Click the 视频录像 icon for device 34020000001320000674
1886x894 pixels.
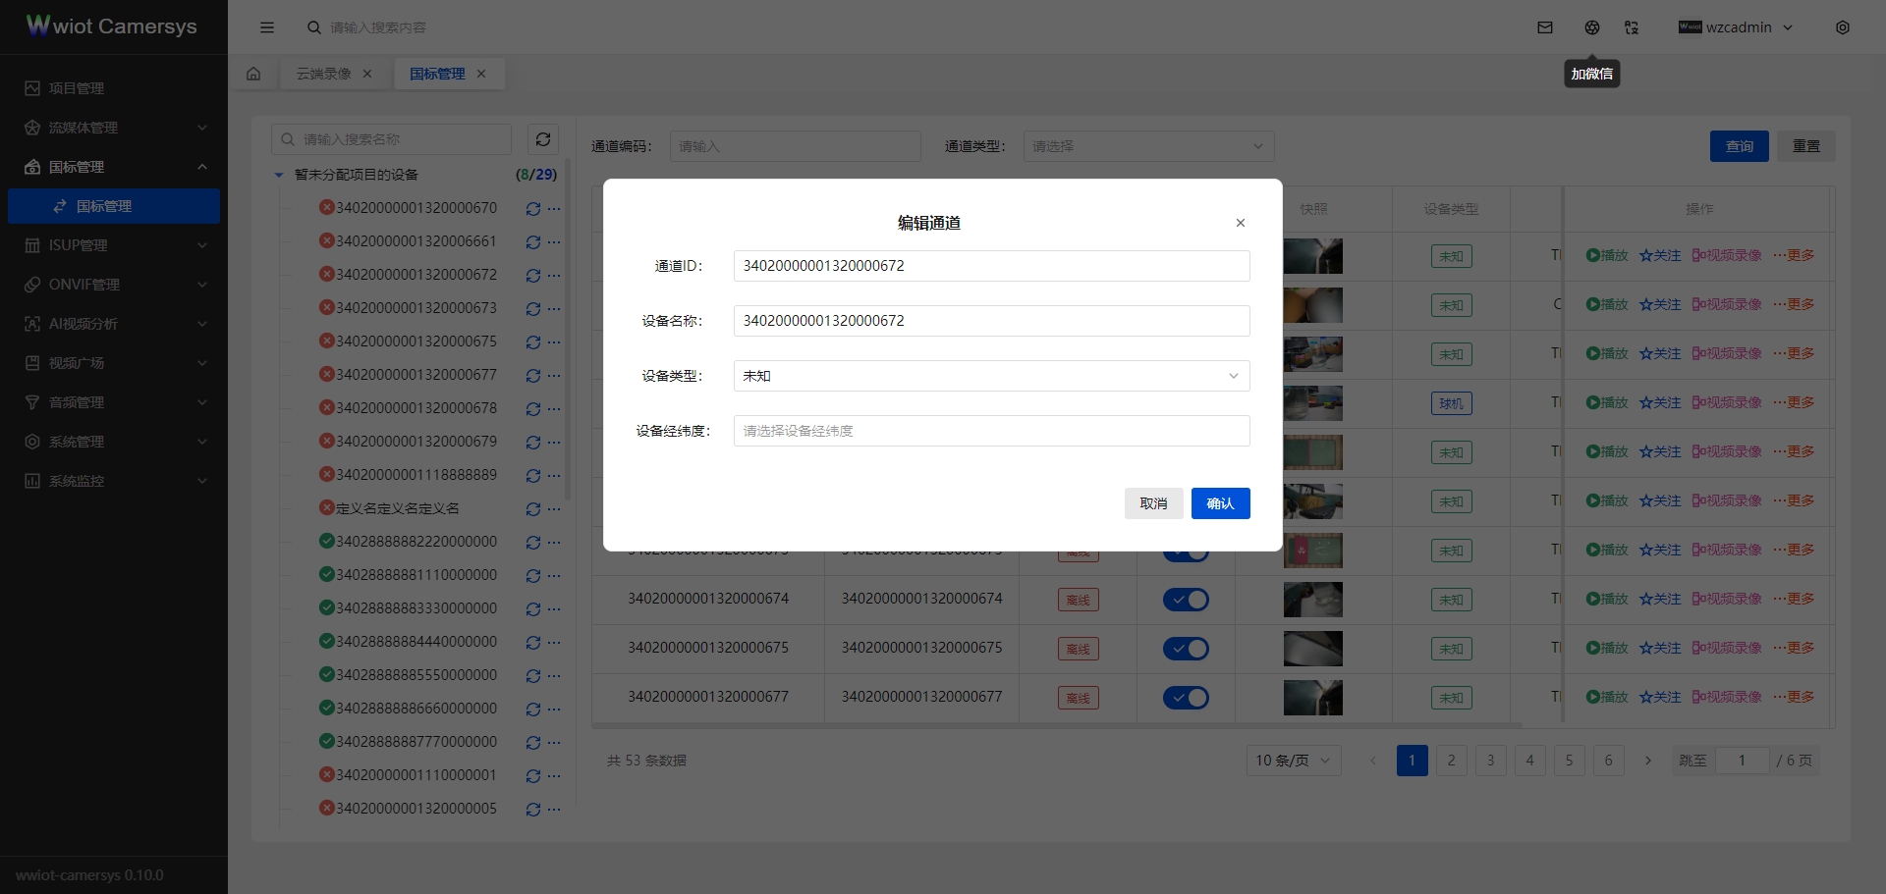1725,599
